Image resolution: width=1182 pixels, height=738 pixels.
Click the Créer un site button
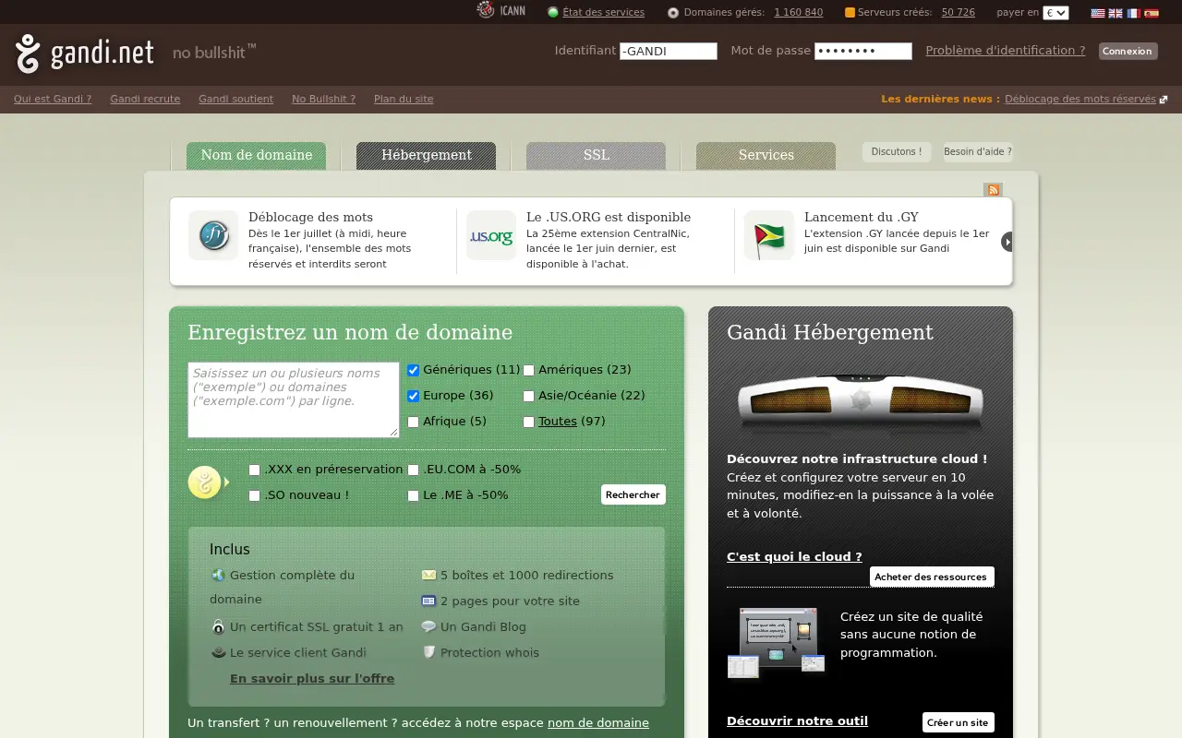(958, 722)
